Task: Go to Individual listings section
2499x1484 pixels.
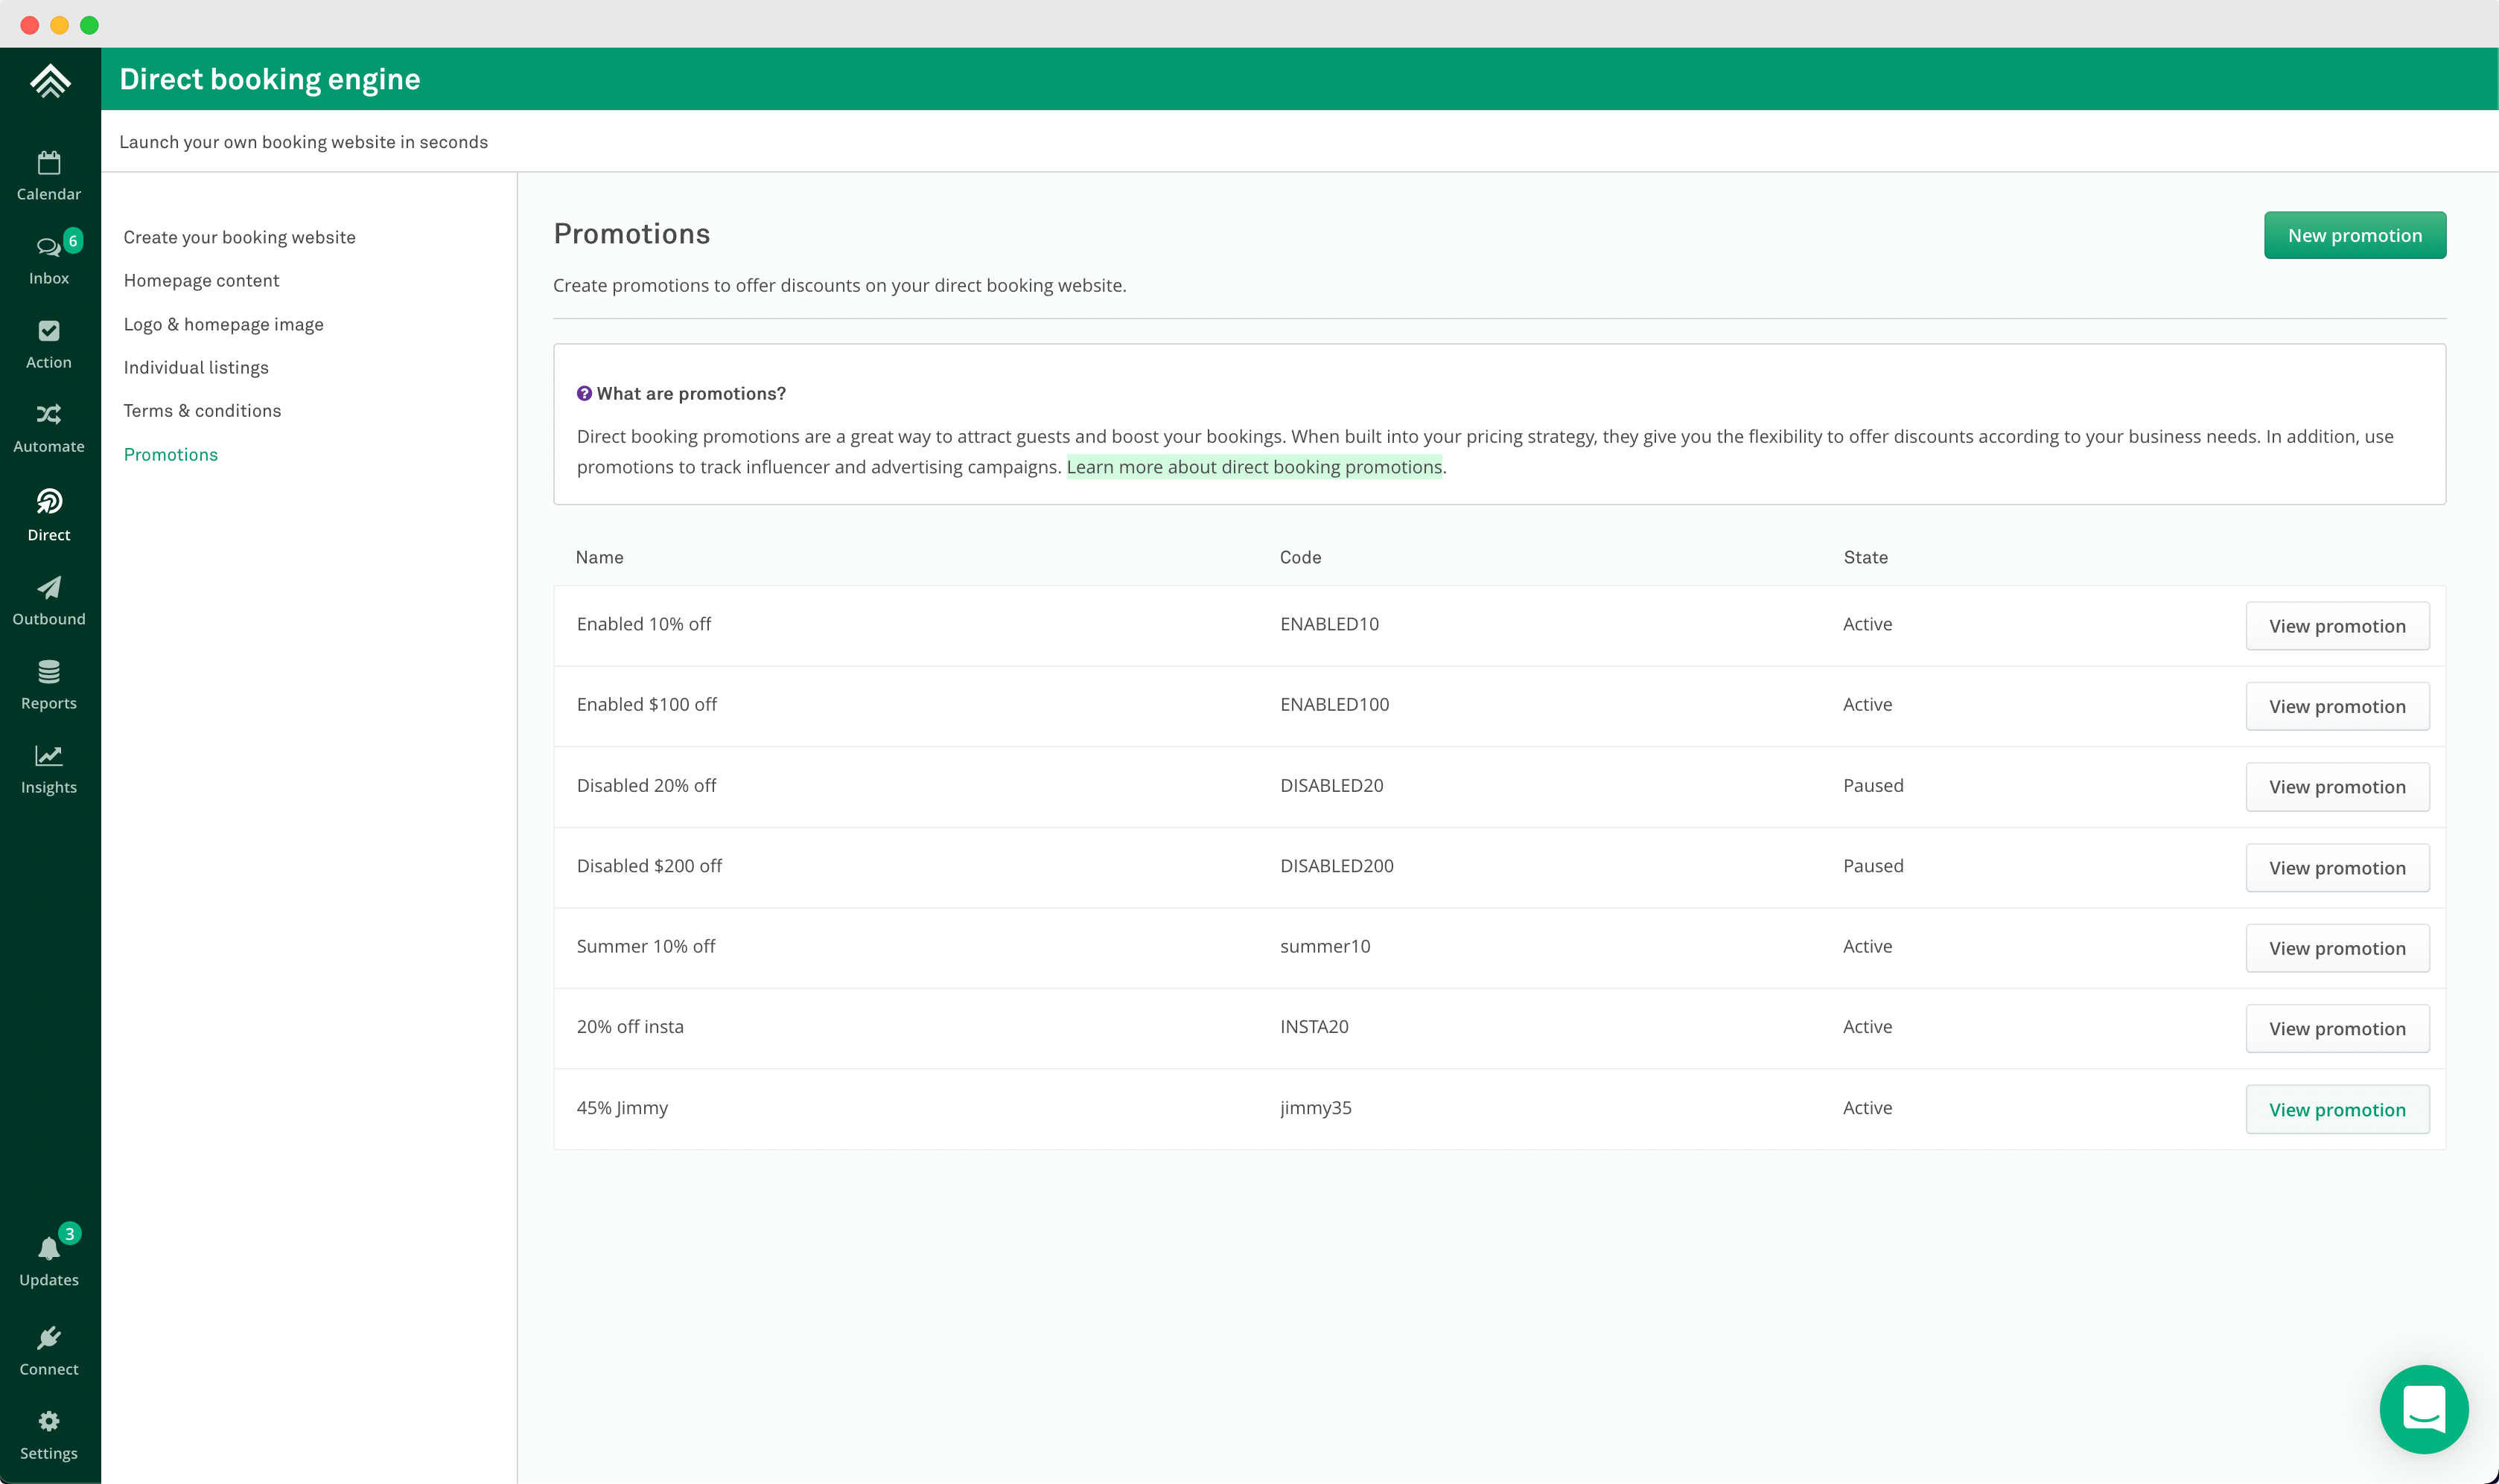Action: click(x=196, y=367)
